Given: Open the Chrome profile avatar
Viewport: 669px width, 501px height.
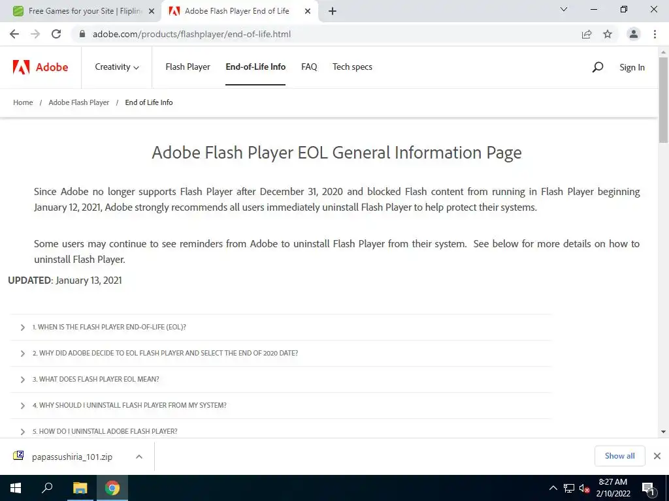Looking at the screenshot, I should (634, 34).
